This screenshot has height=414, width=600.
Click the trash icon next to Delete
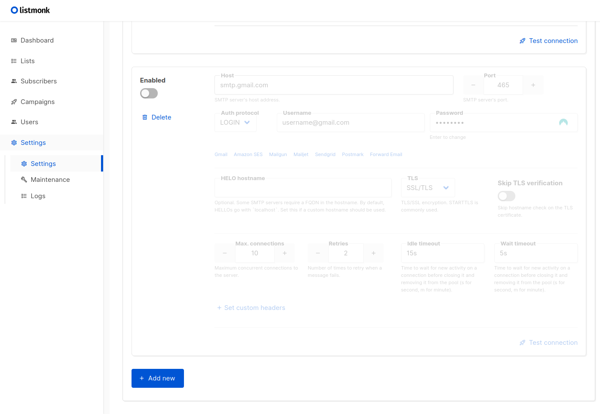(145, 117)
